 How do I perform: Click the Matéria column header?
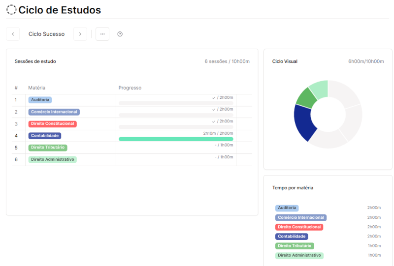click(x=37, y=88)
